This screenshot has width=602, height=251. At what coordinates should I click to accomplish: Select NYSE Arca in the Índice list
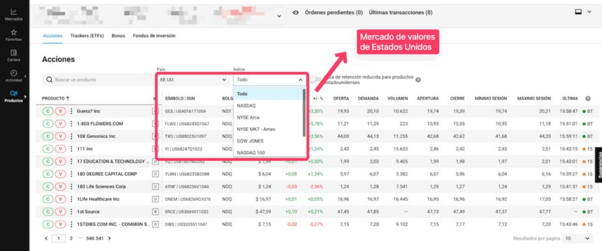(268, 117)
